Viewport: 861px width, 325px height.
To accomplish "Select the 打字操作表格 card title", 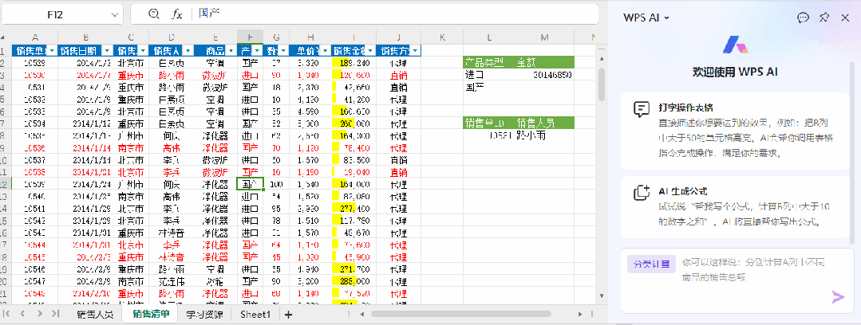I will [x=685, y=108].
